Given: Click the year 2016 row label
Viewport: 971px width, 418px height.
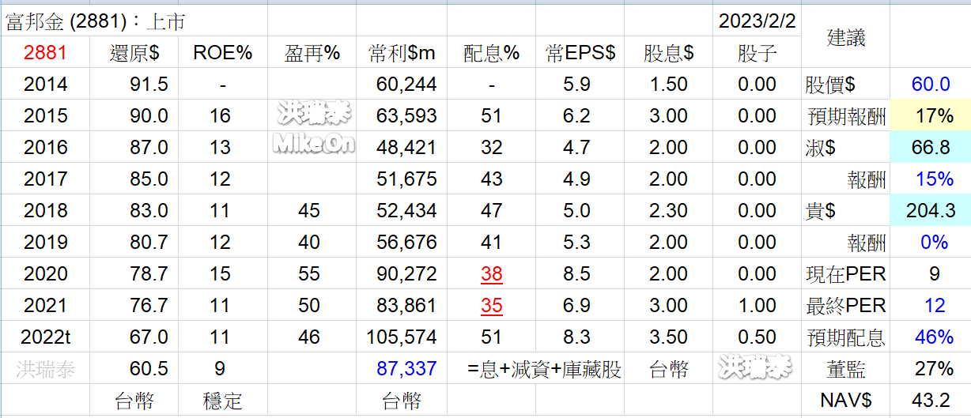Looking at the screenshot, I should click(x=45, y=148).
